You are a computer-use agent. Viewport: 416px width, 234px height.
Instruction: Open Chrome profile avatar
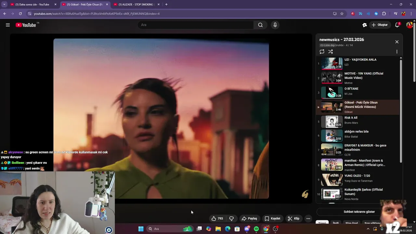pos(403,14)
